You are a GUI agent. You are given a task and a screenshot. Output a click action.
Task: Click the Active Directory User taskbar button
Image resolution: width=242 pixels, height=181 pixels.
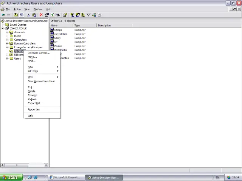(x=104, y=178)
